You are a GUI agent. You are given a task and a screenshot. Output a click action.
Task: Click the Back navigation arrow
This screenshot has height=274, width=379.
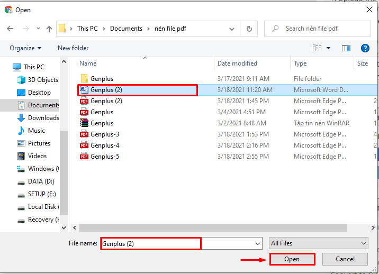point(10,29)
